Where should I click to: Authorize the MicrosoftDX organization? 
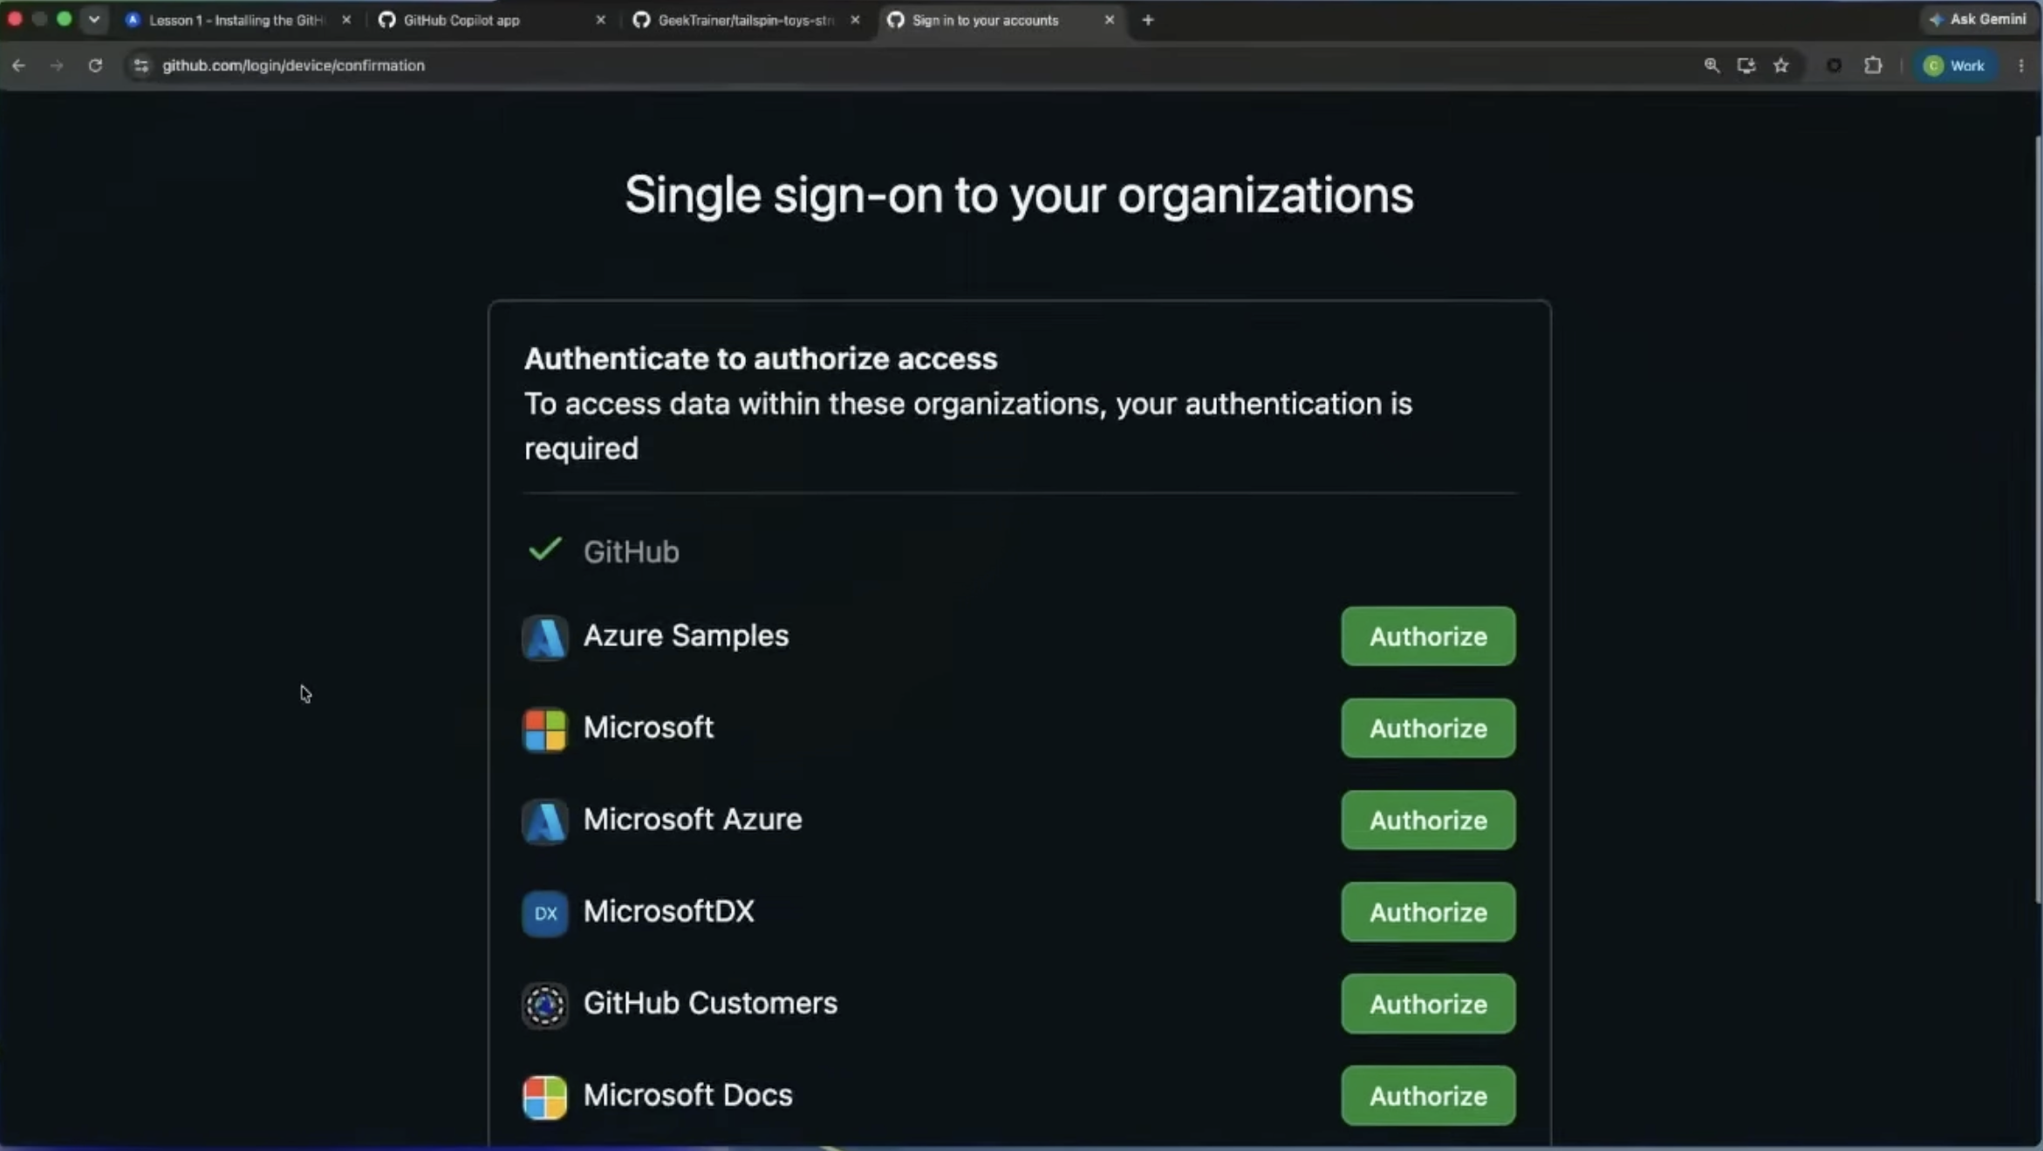tap(1428, 912)
